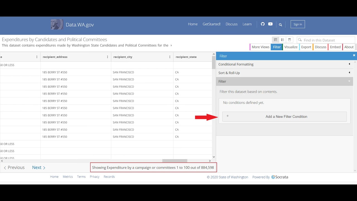Open the footer Home link

tap(54, 177)
